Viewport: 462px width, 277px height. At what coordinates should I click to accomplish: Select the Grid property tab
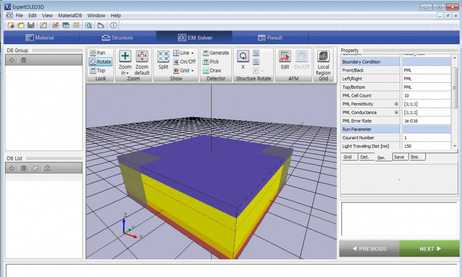(x=349, y=157)
